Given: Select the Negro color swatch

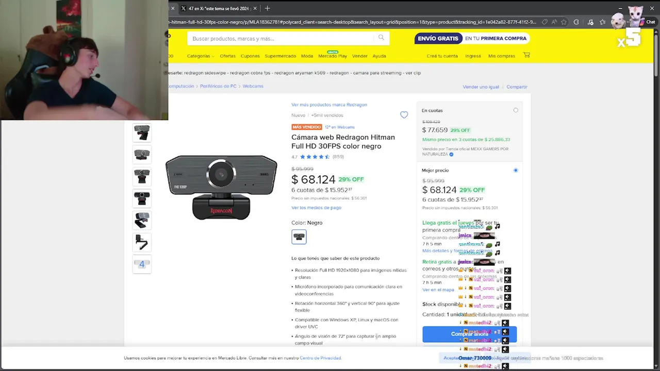Looking at the screenshot, I should tap(299, 237).
